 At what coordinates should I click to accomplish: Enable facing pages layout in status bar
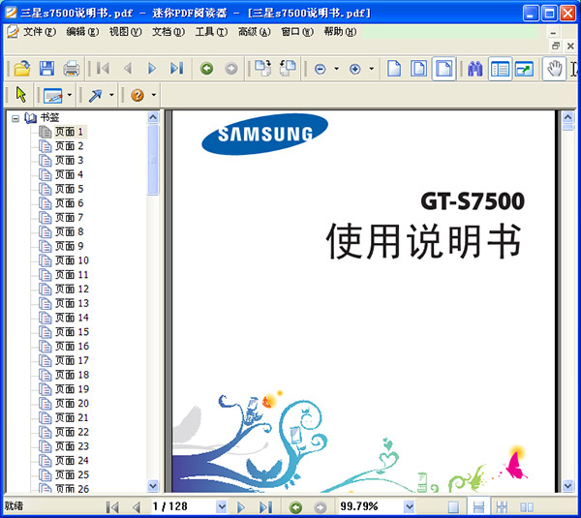point(527,507)
